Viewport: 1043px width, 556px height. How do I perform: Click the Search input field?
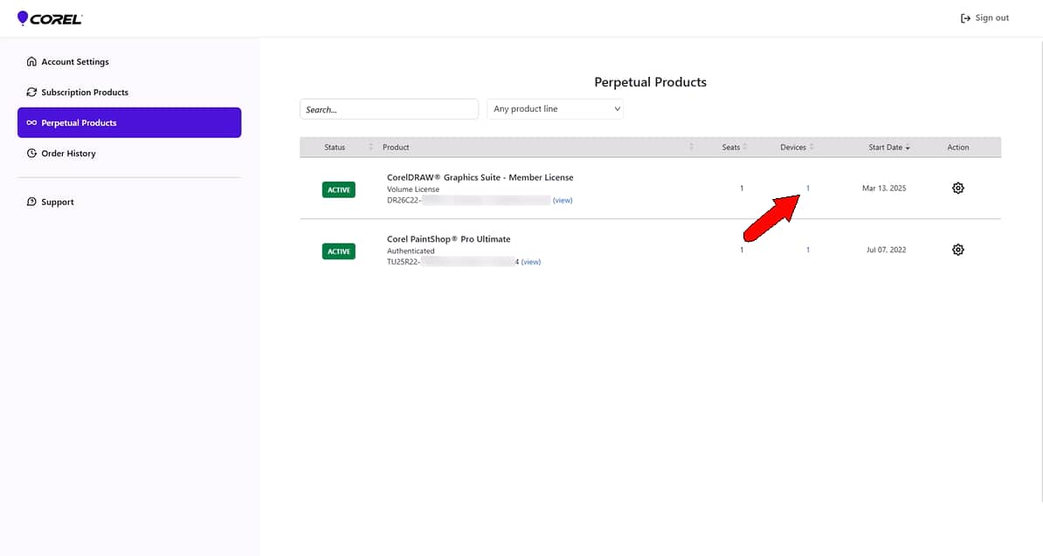(x=389, y=109)
